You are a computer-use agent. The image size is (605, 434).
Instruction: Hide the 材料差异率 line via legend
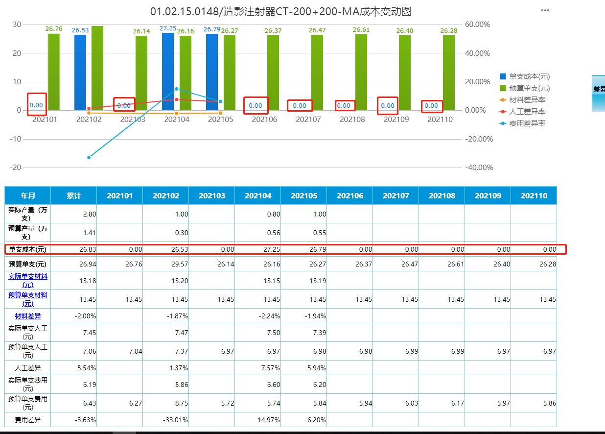[522, 100]
